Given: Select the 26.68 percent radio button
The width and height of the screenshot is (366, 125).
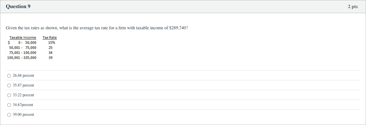Looking at the screenshot, I should tap(9, 76).
